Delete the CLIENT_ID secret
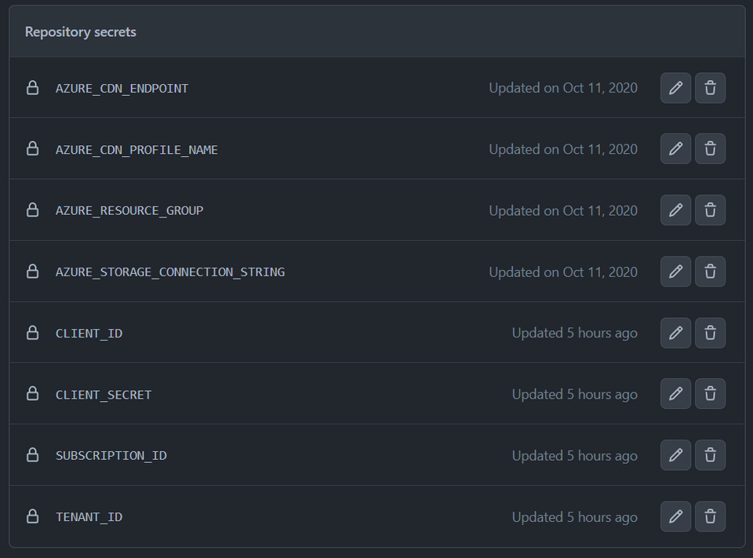753x558 pixels. pyautogui.click(x=710, y=333)
